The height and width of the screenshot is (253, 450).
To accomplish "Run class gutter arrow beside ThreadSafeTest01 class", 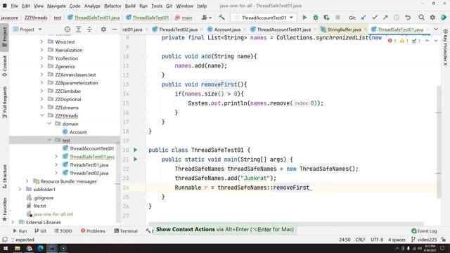I will click(x=136, y=150).
